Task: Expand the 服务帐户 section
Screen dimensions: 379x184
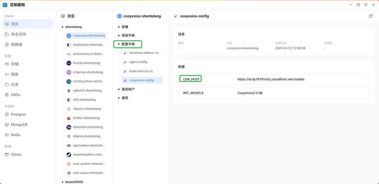Action: [x=119, y=89]
